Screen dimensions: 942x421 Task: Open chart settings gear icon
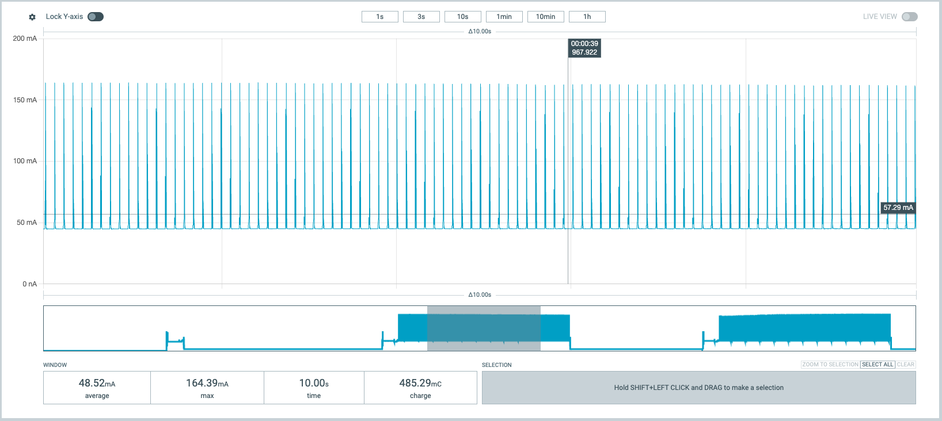(32, 17)
